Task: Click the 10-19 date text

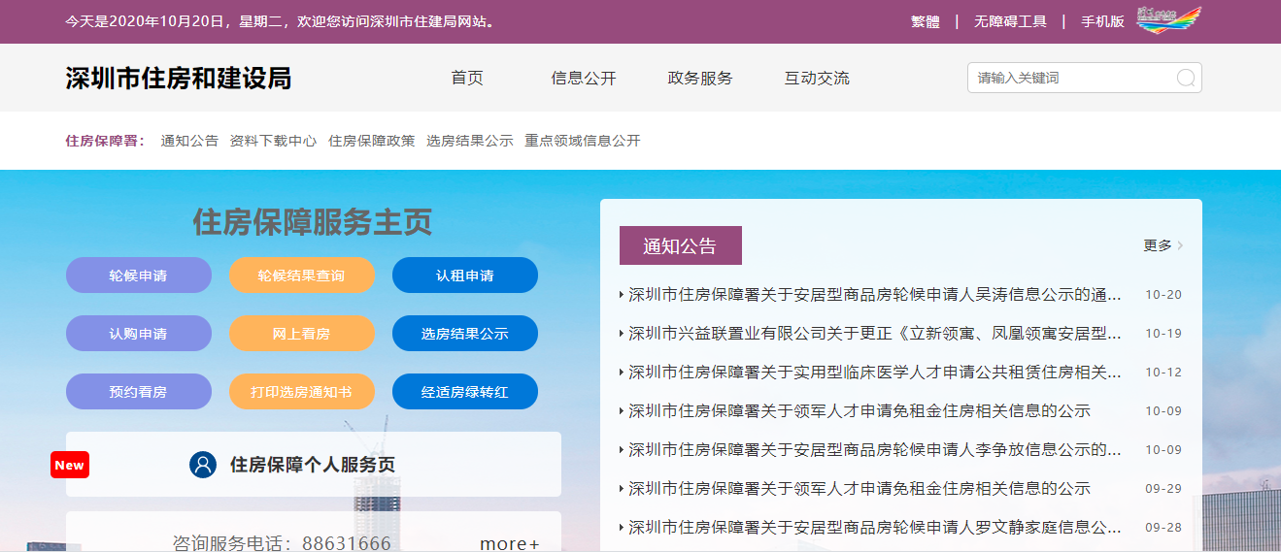Action: [x=1163, y=333]
